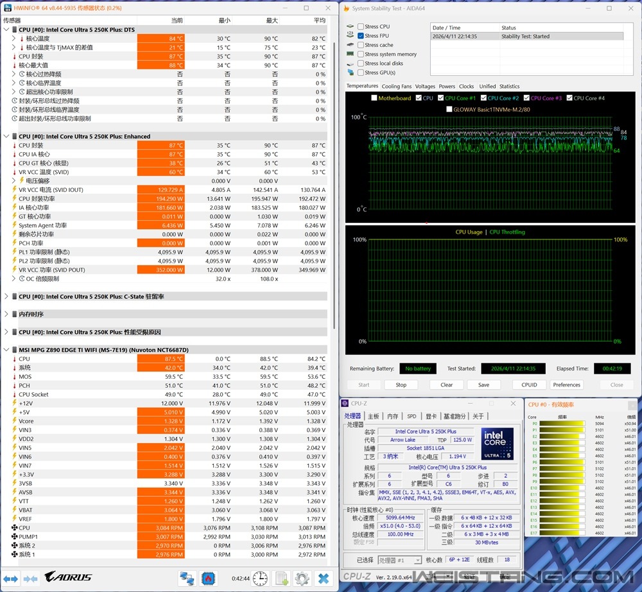Enable the Stress CPU checkbox

click(x=361, y=27)
